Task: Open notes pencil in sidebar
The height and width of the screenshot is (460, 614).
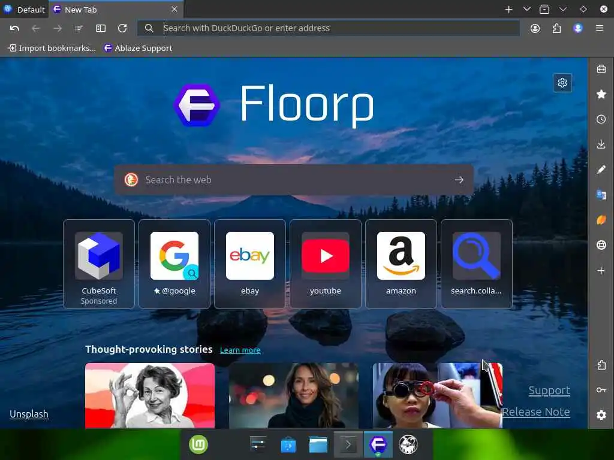Action: click(x=601, y=170)
